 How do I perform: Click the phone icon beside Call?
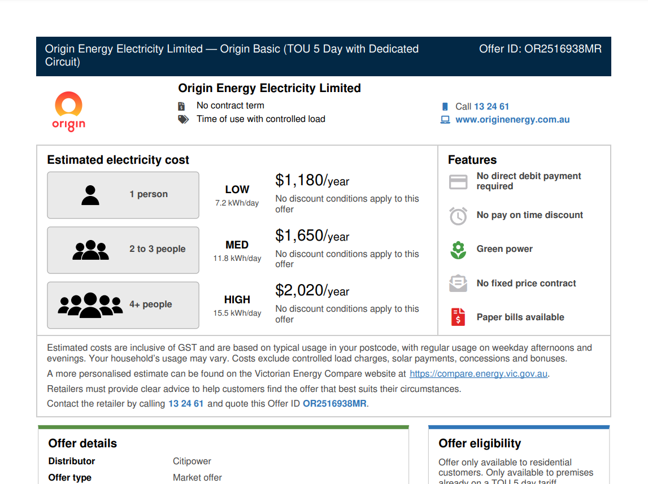tap(445, 107)
